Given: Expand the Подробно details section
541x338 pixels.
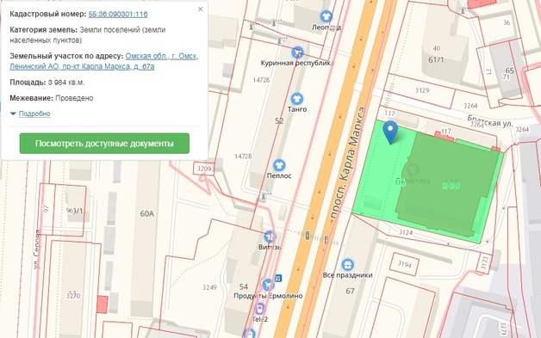Looking at the screenshot, I should point(34,114).
